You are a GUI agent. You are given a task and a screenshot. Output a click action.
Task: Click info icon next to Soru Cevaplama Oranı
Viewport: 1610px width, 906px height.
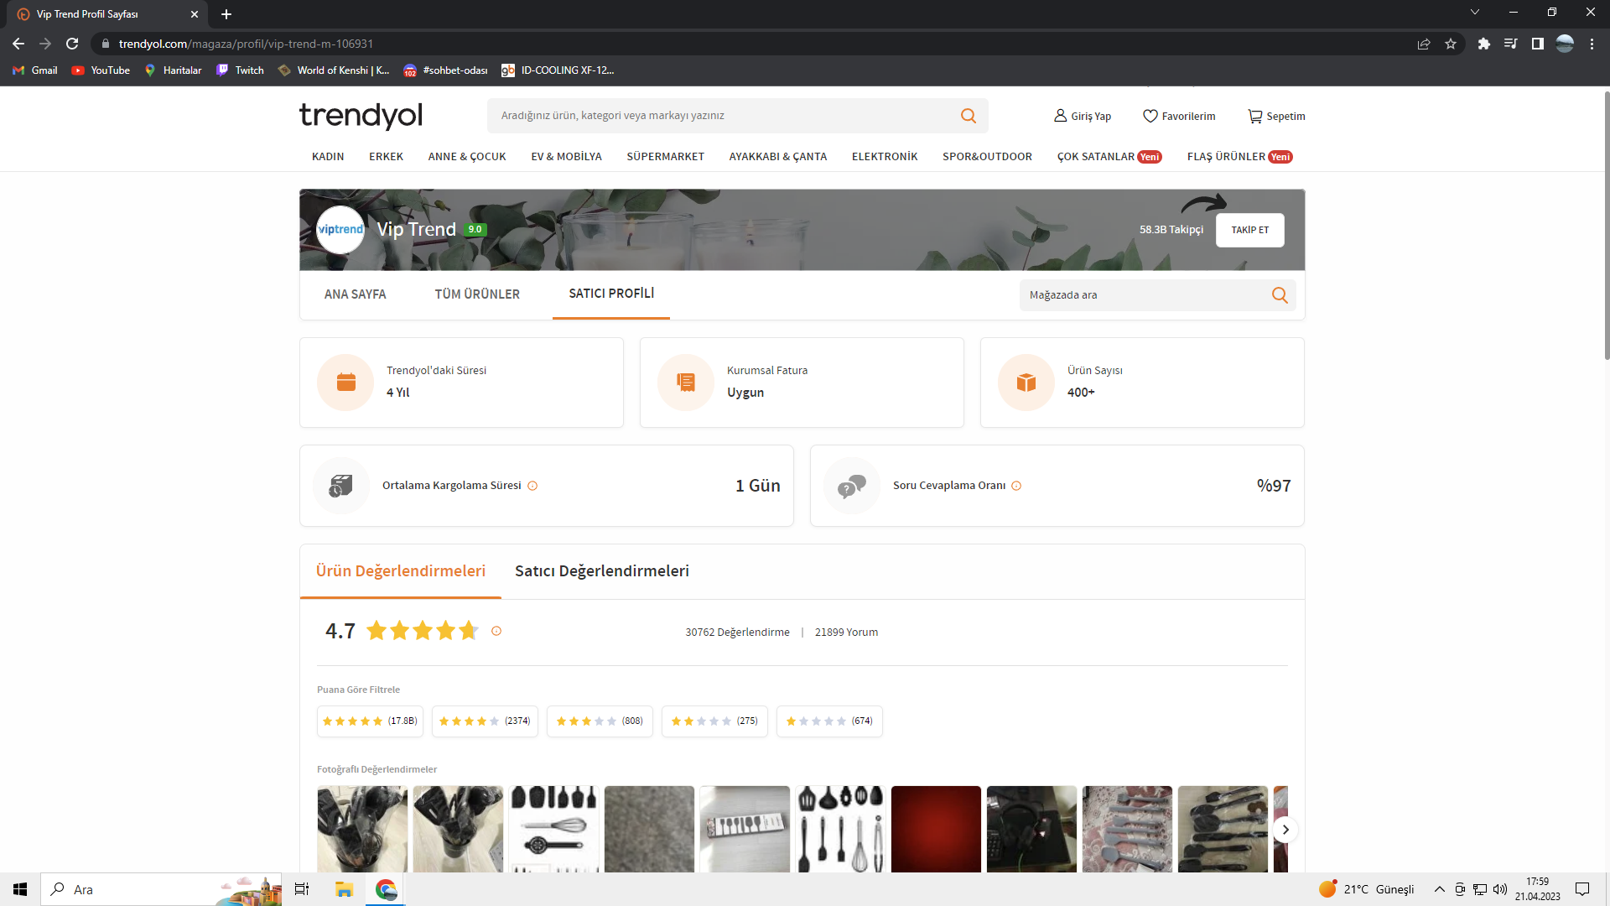tap(1016, 486)
